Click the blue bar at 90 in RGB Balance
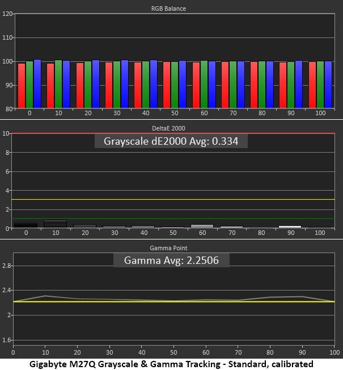This screenshot has height=370, width=343. (x=299, y=85)
